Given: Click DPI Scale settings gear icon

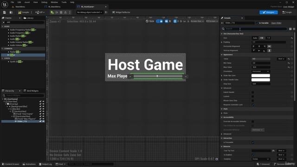Looking at the screenshot, I should click(217, 159).
